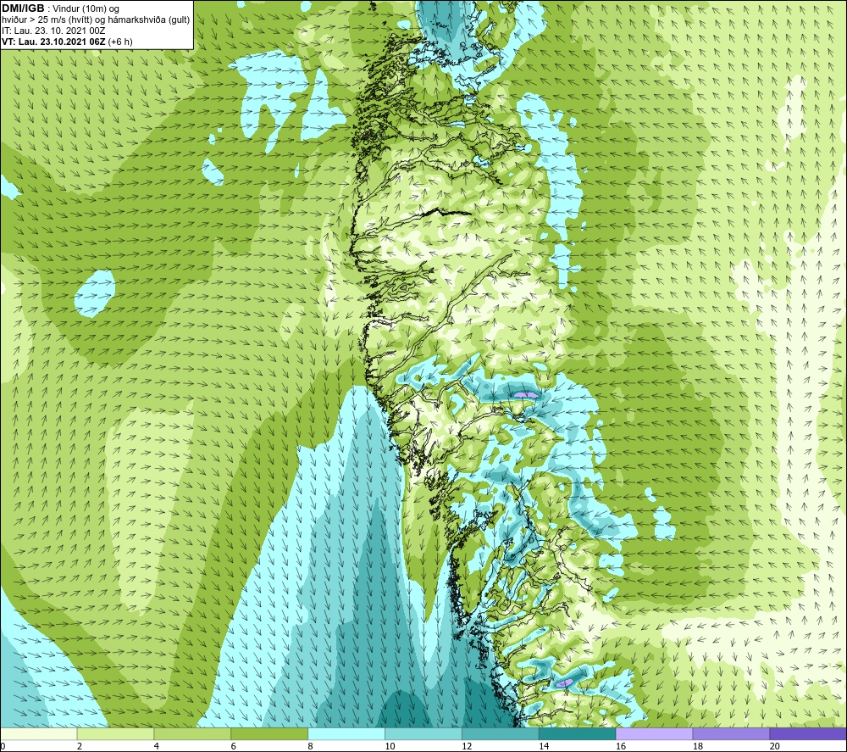This screenshot has height=752, width=847.
Task: Click the 12–14 m/s teal legend swatch
Action: (x=501, y=734)
